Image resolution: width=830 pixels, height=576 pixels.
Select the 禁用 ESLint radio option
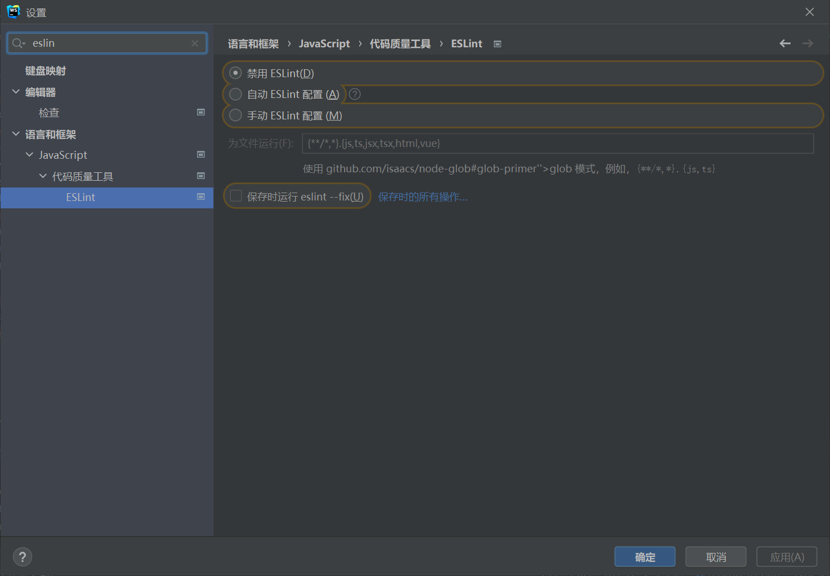tap(235, 73)
